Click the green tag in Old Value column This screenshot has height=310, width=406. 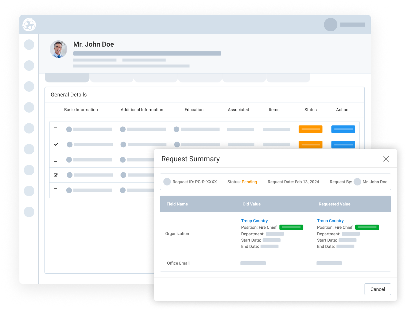click(291, 227)
